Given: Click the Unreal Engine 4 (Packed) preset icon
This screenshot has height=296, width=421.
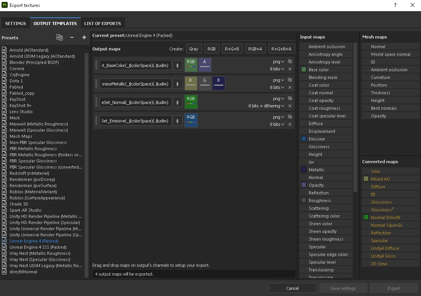Looking at the screenshot, I should [4, 241].
